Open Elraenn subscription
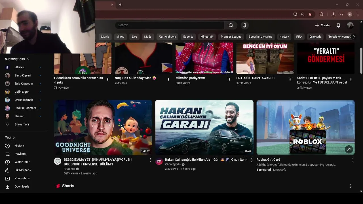Image resolution: width=363 pixels, height=204 pixels. [x=23, y=116]
